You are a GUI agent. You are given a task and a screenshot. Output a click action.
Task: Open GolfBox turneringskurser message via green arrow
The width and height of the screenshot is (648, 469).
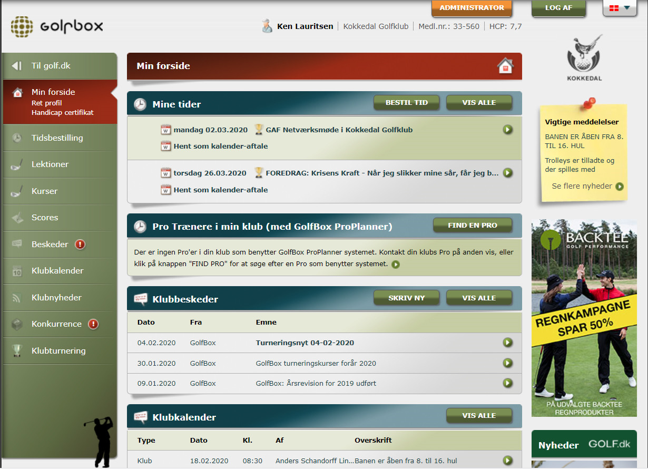(508, 363)
